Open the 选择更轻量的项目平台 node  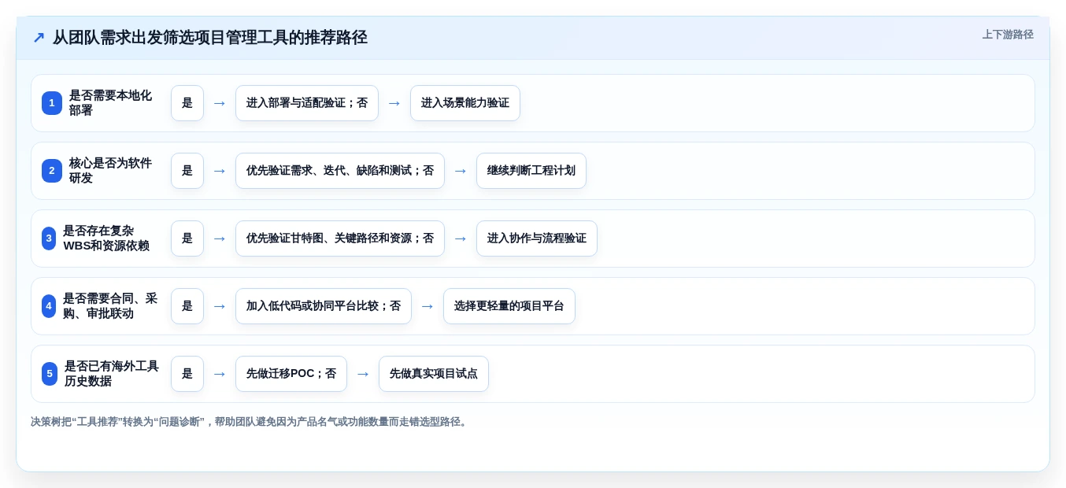click(509, 306)
